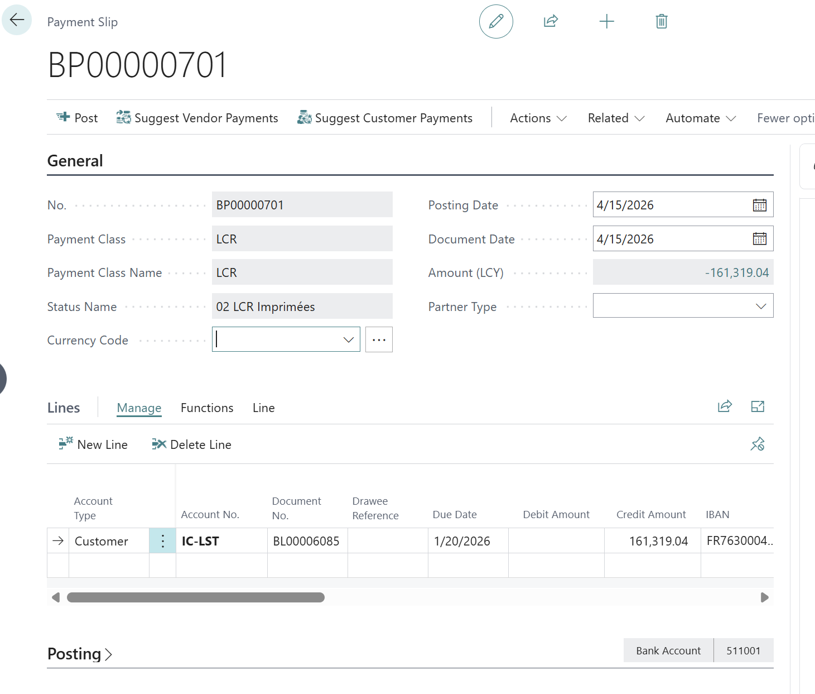Image resolution: width=815 pixels, height=694 pixels.
Task: Click the trash delete icon
Action: (x=662, y=22)
